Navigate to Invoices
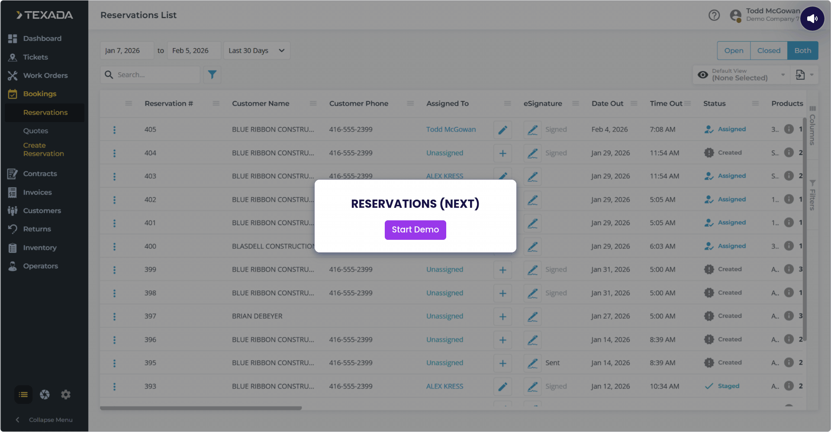This screenshot has height=432, width=831. (x=37, y=192)
